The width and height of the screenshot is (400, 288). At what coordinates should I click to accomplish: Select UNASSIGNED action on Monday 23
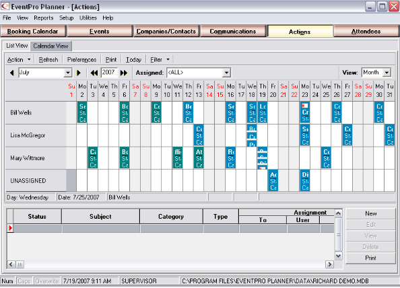coord(305,180)
